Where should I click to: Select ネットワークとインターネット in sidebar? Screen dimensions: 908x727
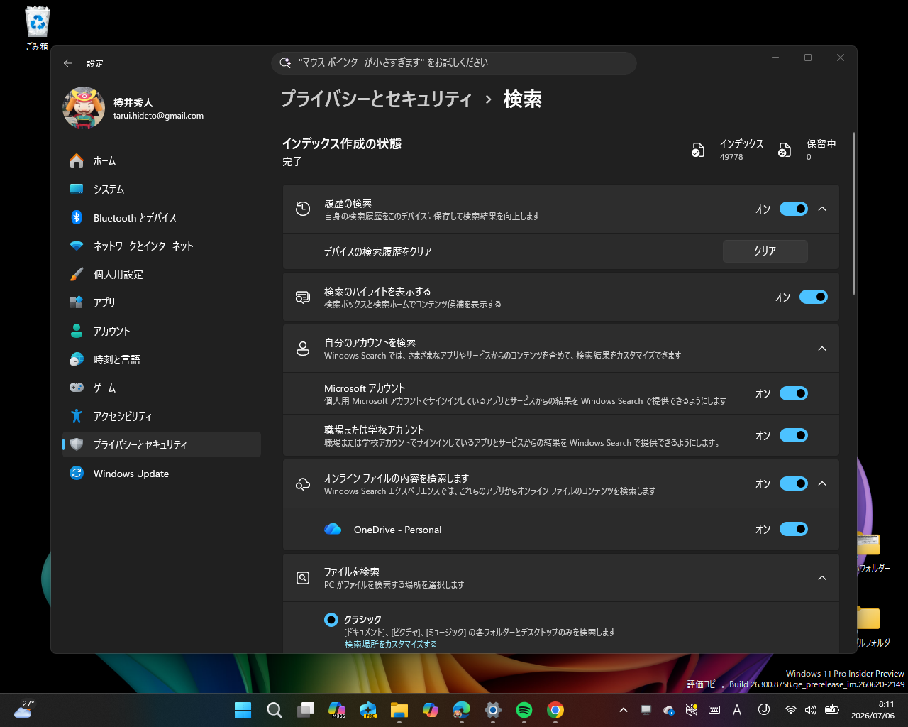(162, 246)
